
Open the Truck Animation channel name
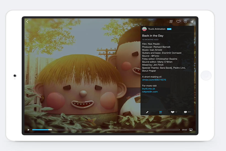pyautogui.click(x=157, y=29)
